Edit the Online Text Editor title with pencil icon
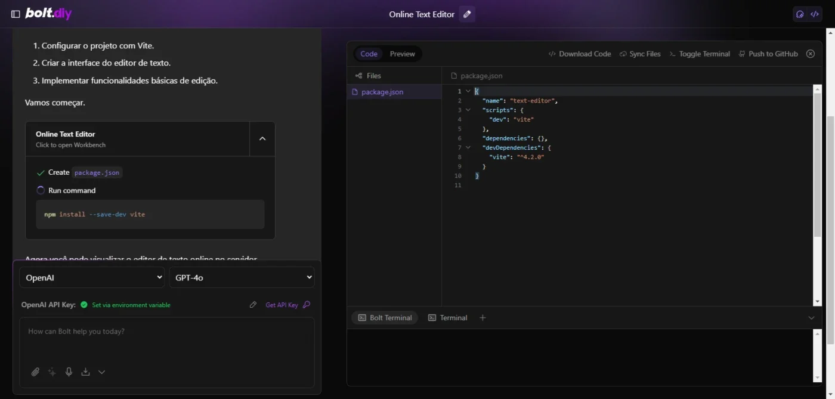Viewport: 835px width, 399px height. pyautogui.click(x=467, y=14)
